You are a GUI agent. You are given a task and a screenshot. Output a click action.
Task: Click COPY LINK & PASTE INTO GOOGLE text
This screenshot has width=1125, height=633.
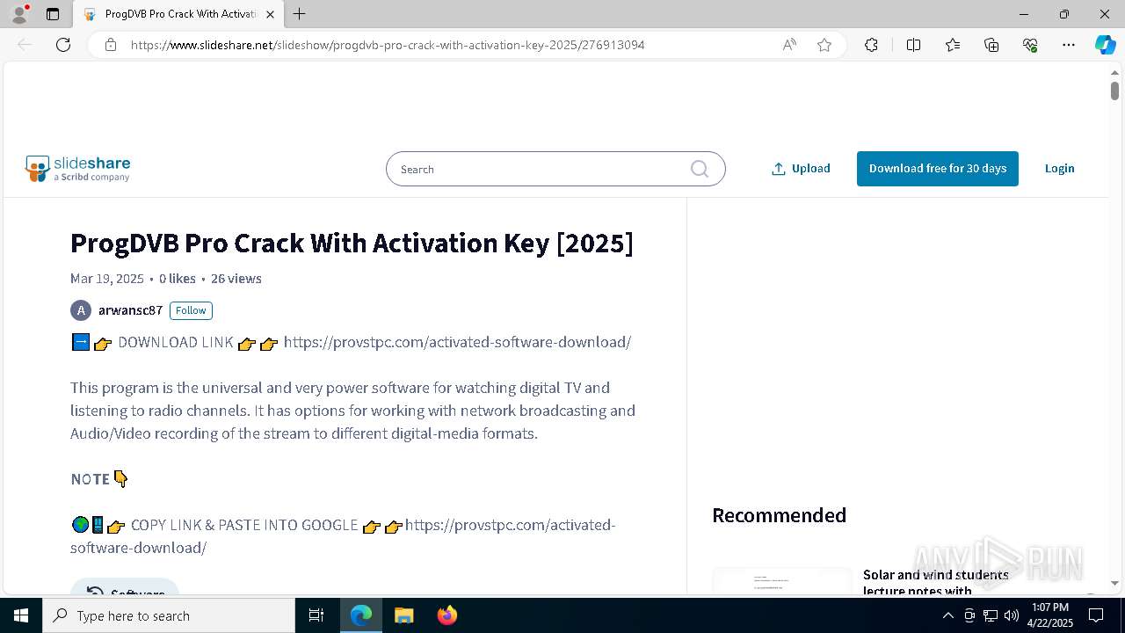(244, 526)
